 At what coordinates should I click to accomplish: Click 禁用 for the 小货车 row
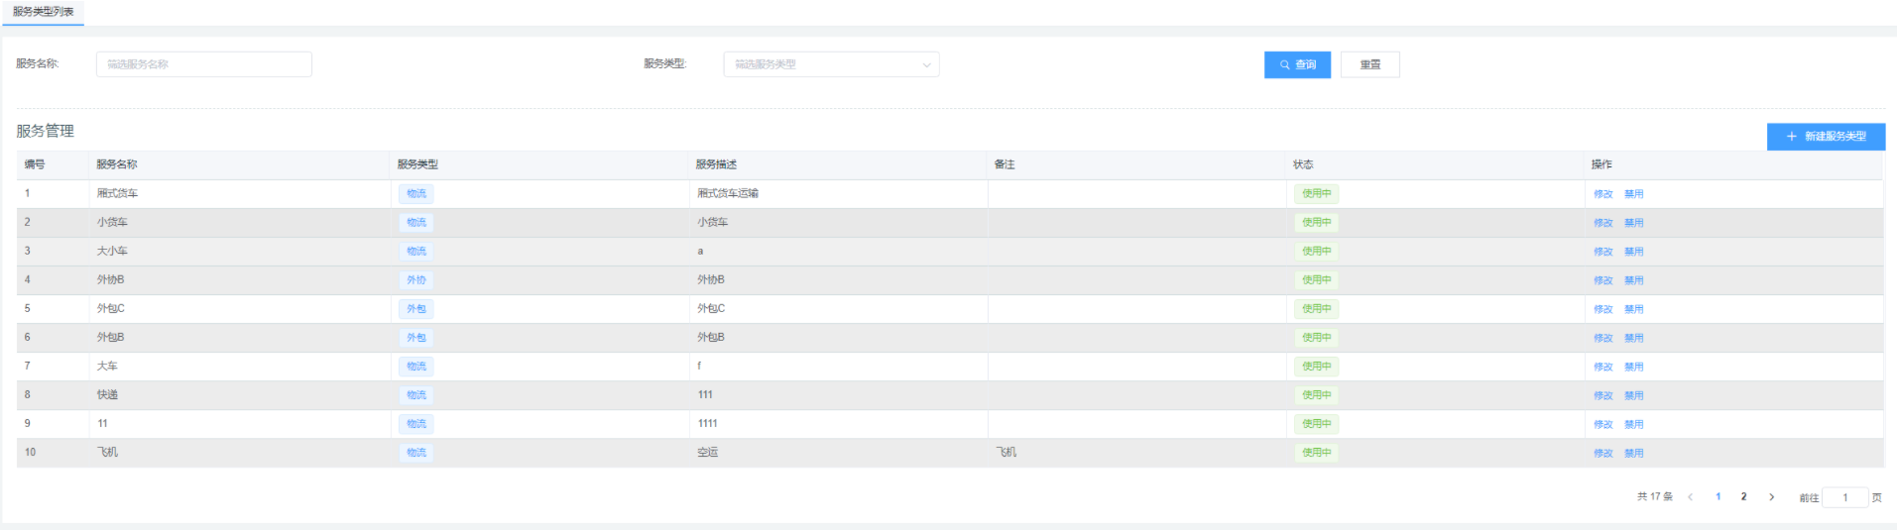[1633, 223]
